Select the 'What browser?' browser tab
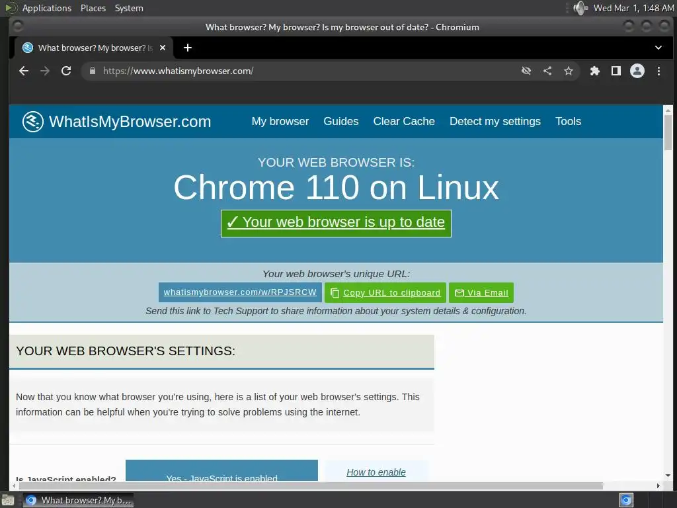The height and width of the screenshot is (508, 677). pos(95,48)
